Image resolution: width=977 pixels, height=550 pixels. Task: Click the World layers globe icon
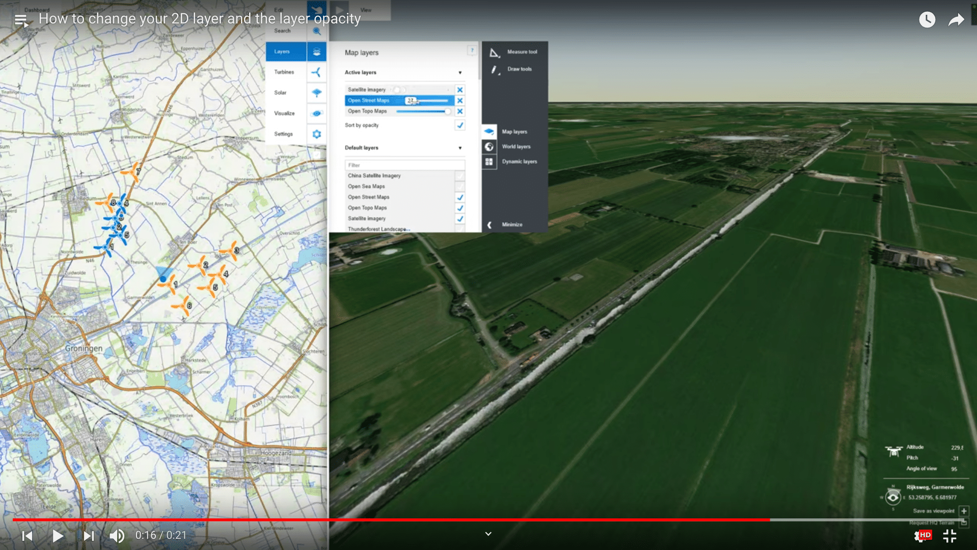pyautogui.click(x=489, y=147)
